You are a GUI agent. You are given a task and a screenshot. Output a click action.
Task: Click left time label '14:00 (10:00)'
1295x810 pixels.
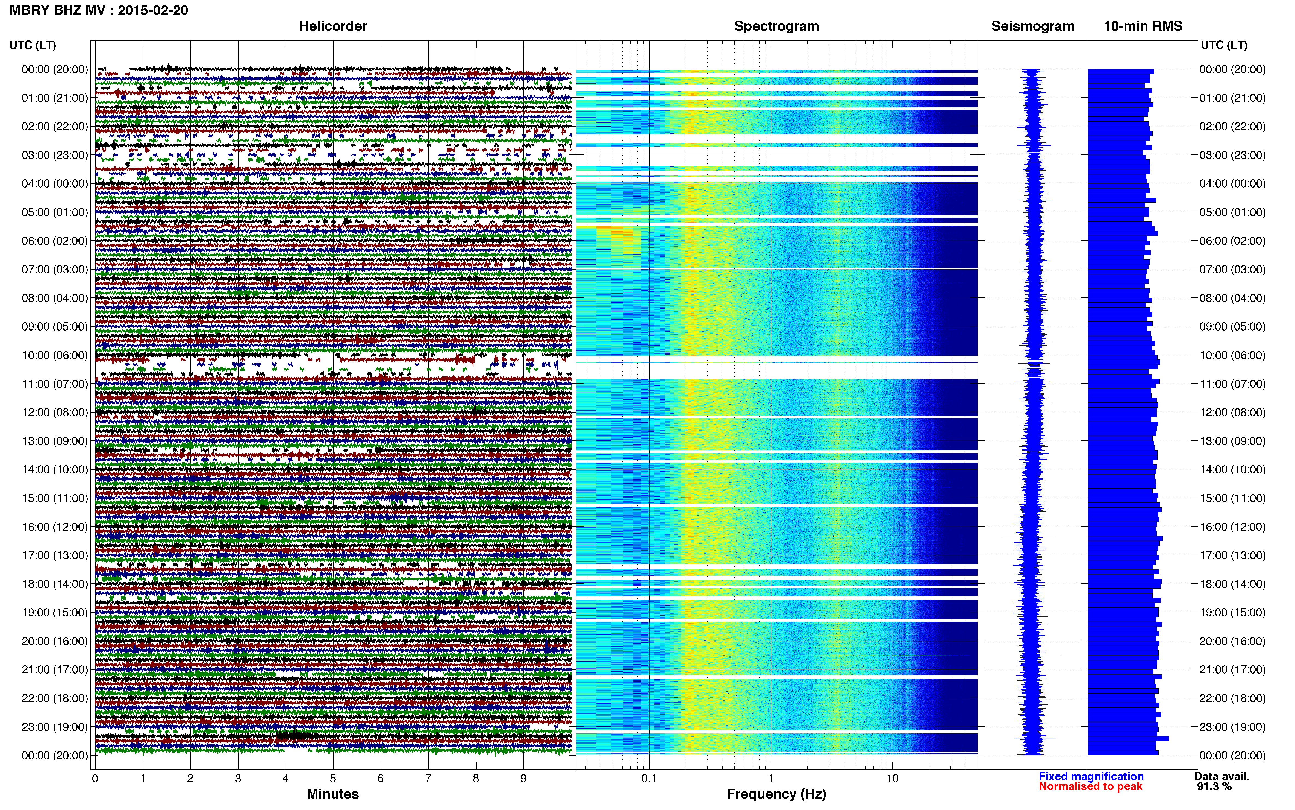pyautogui.click(x=55, y=470)
